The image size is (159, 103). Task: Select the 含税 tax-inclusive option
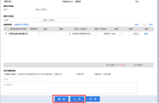137,25
